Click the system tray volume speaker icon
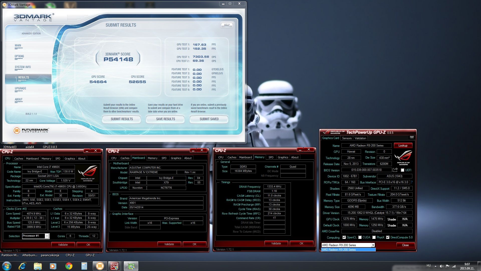 [x=441, y=266]
